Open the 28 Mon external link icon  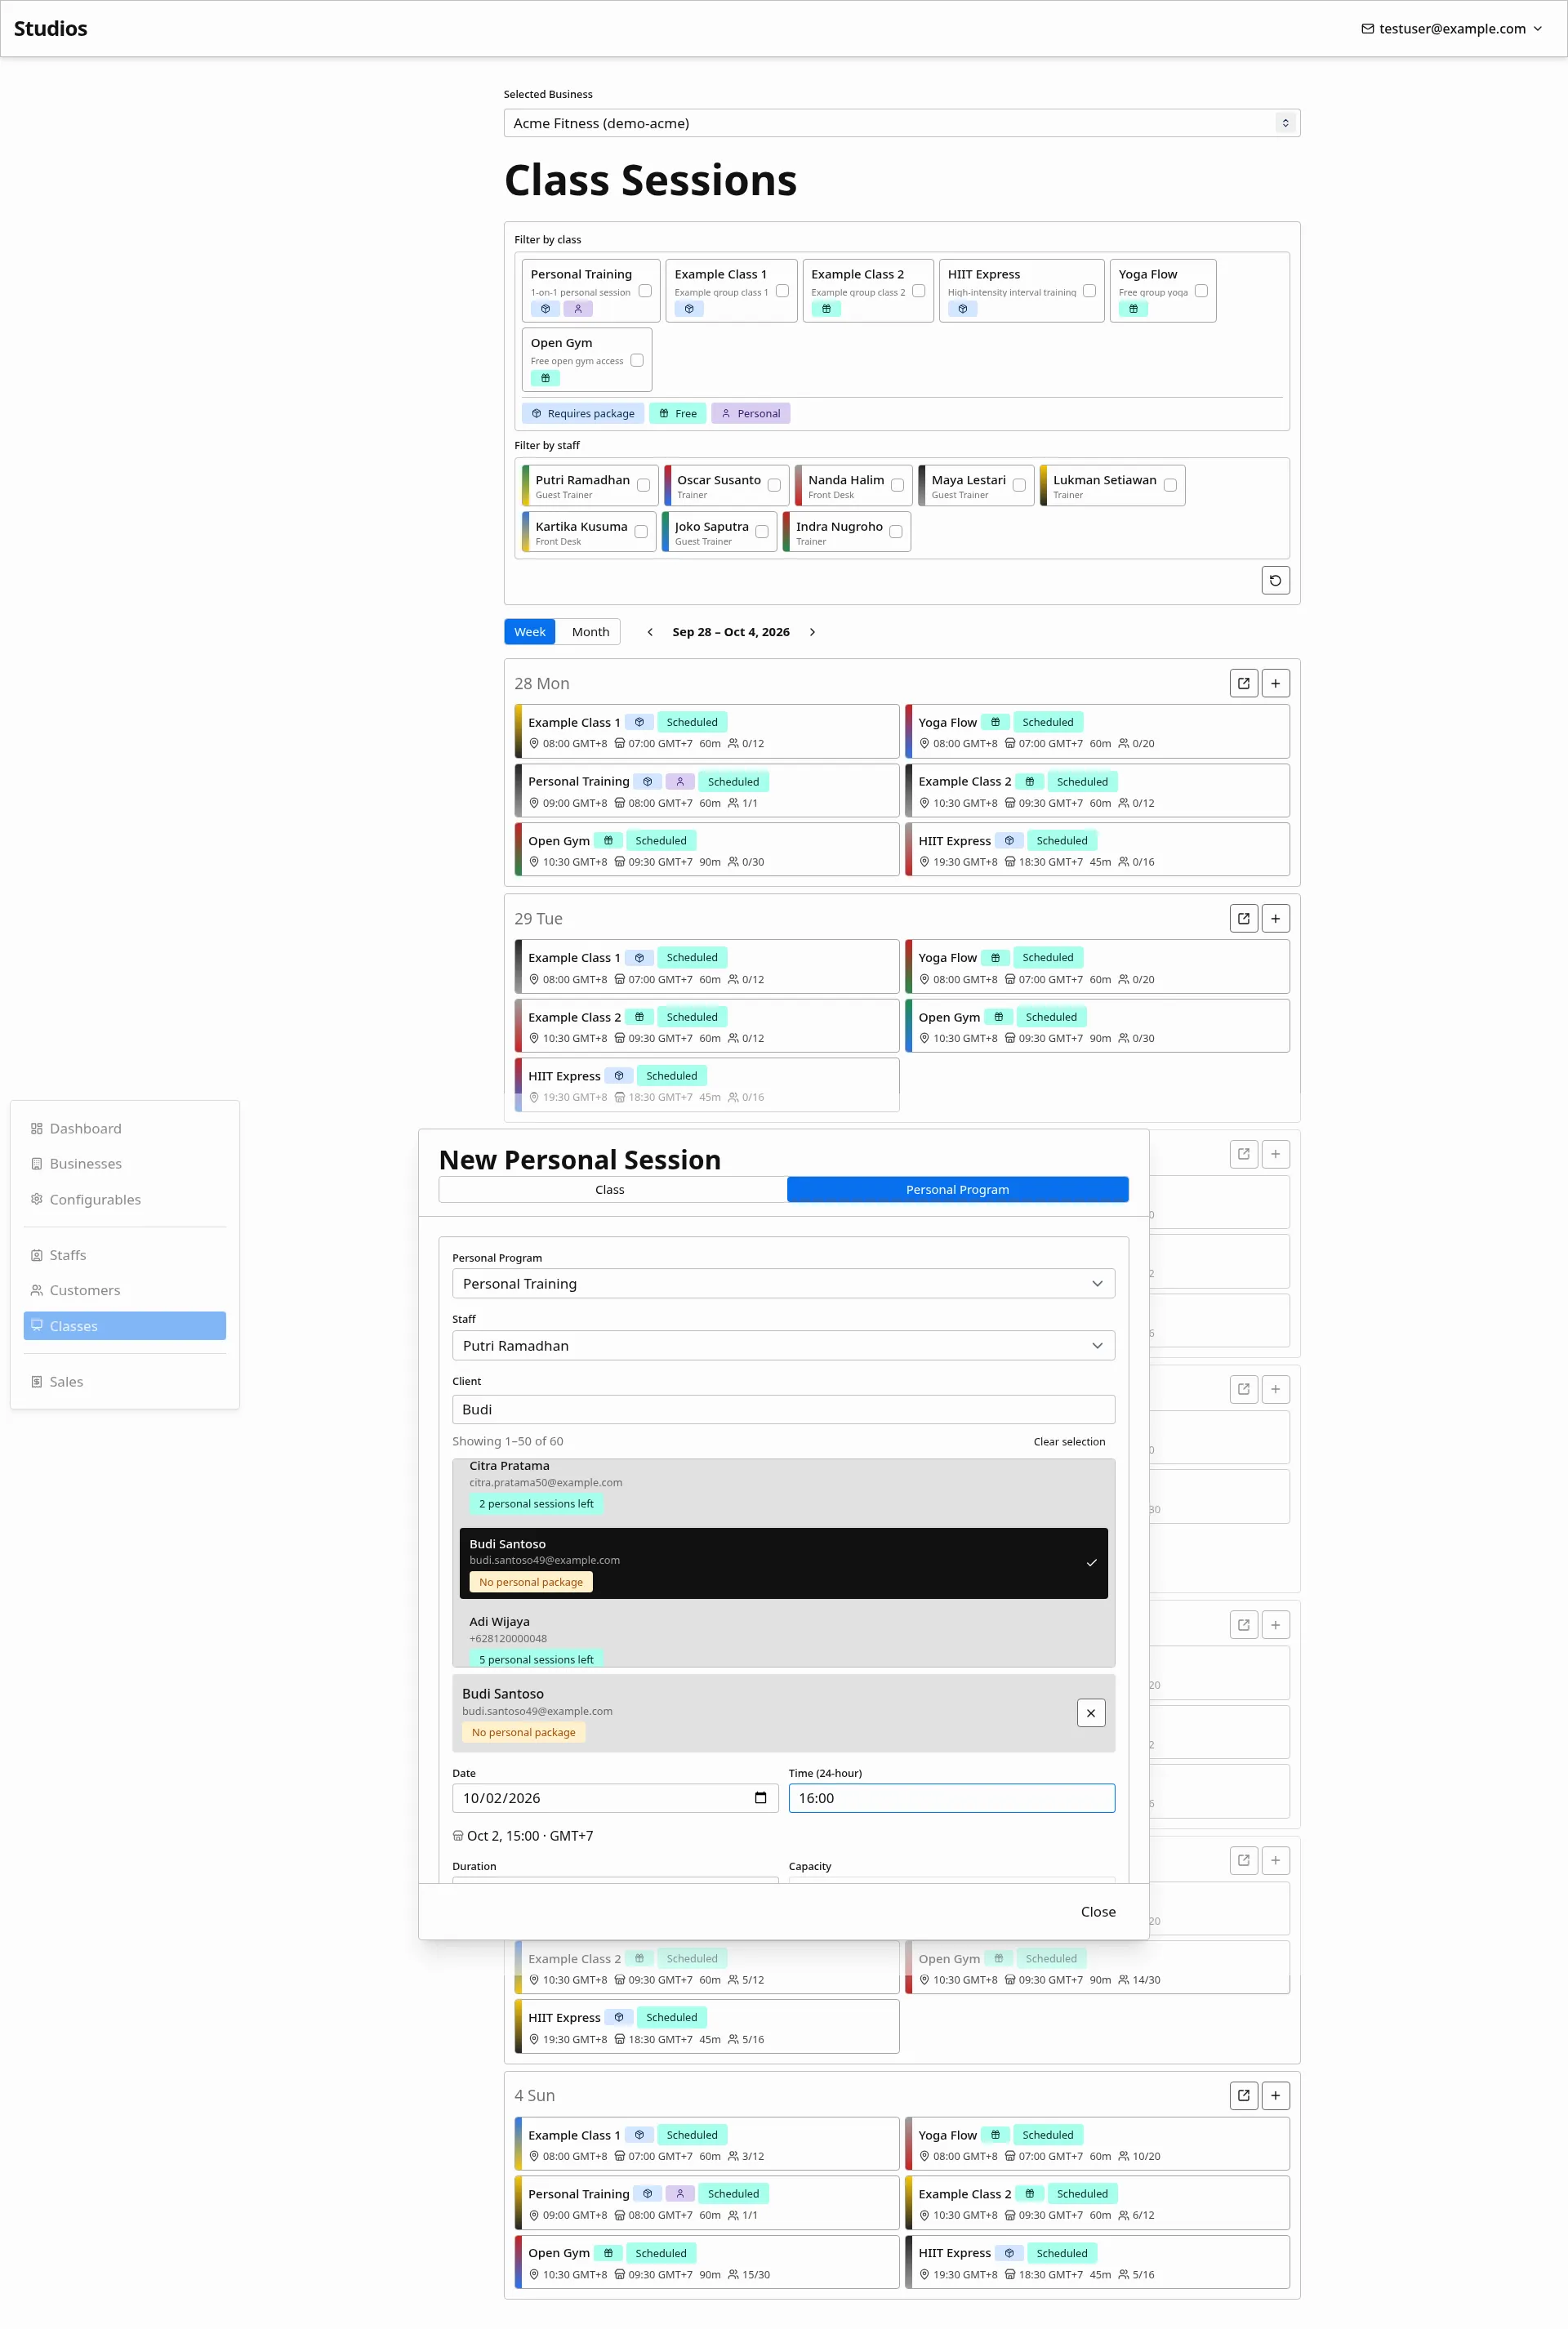(x=1243, y=683)
